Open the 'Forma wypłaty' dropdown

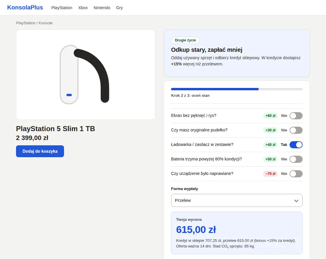(236, 200)
